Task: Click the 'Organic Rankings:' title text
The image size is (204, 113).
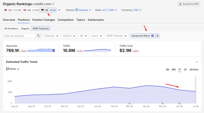Action: tap(18, 4)
